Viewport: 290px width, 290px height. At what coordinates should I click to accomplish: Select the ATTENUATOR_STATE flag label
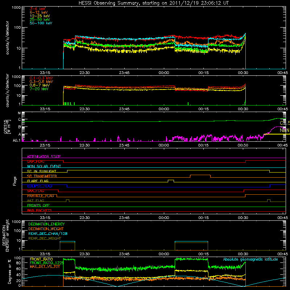click(x=44, y=157)
